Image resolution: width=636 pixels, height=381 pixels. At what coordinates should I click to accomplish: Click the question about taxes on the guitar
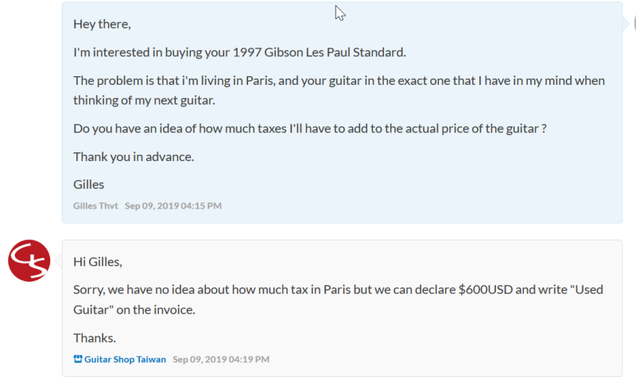pos(309,129)
